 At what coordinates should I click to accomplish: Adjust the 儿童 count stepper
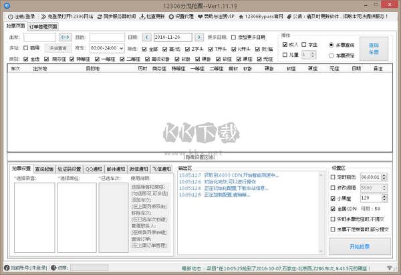[313, 55]
